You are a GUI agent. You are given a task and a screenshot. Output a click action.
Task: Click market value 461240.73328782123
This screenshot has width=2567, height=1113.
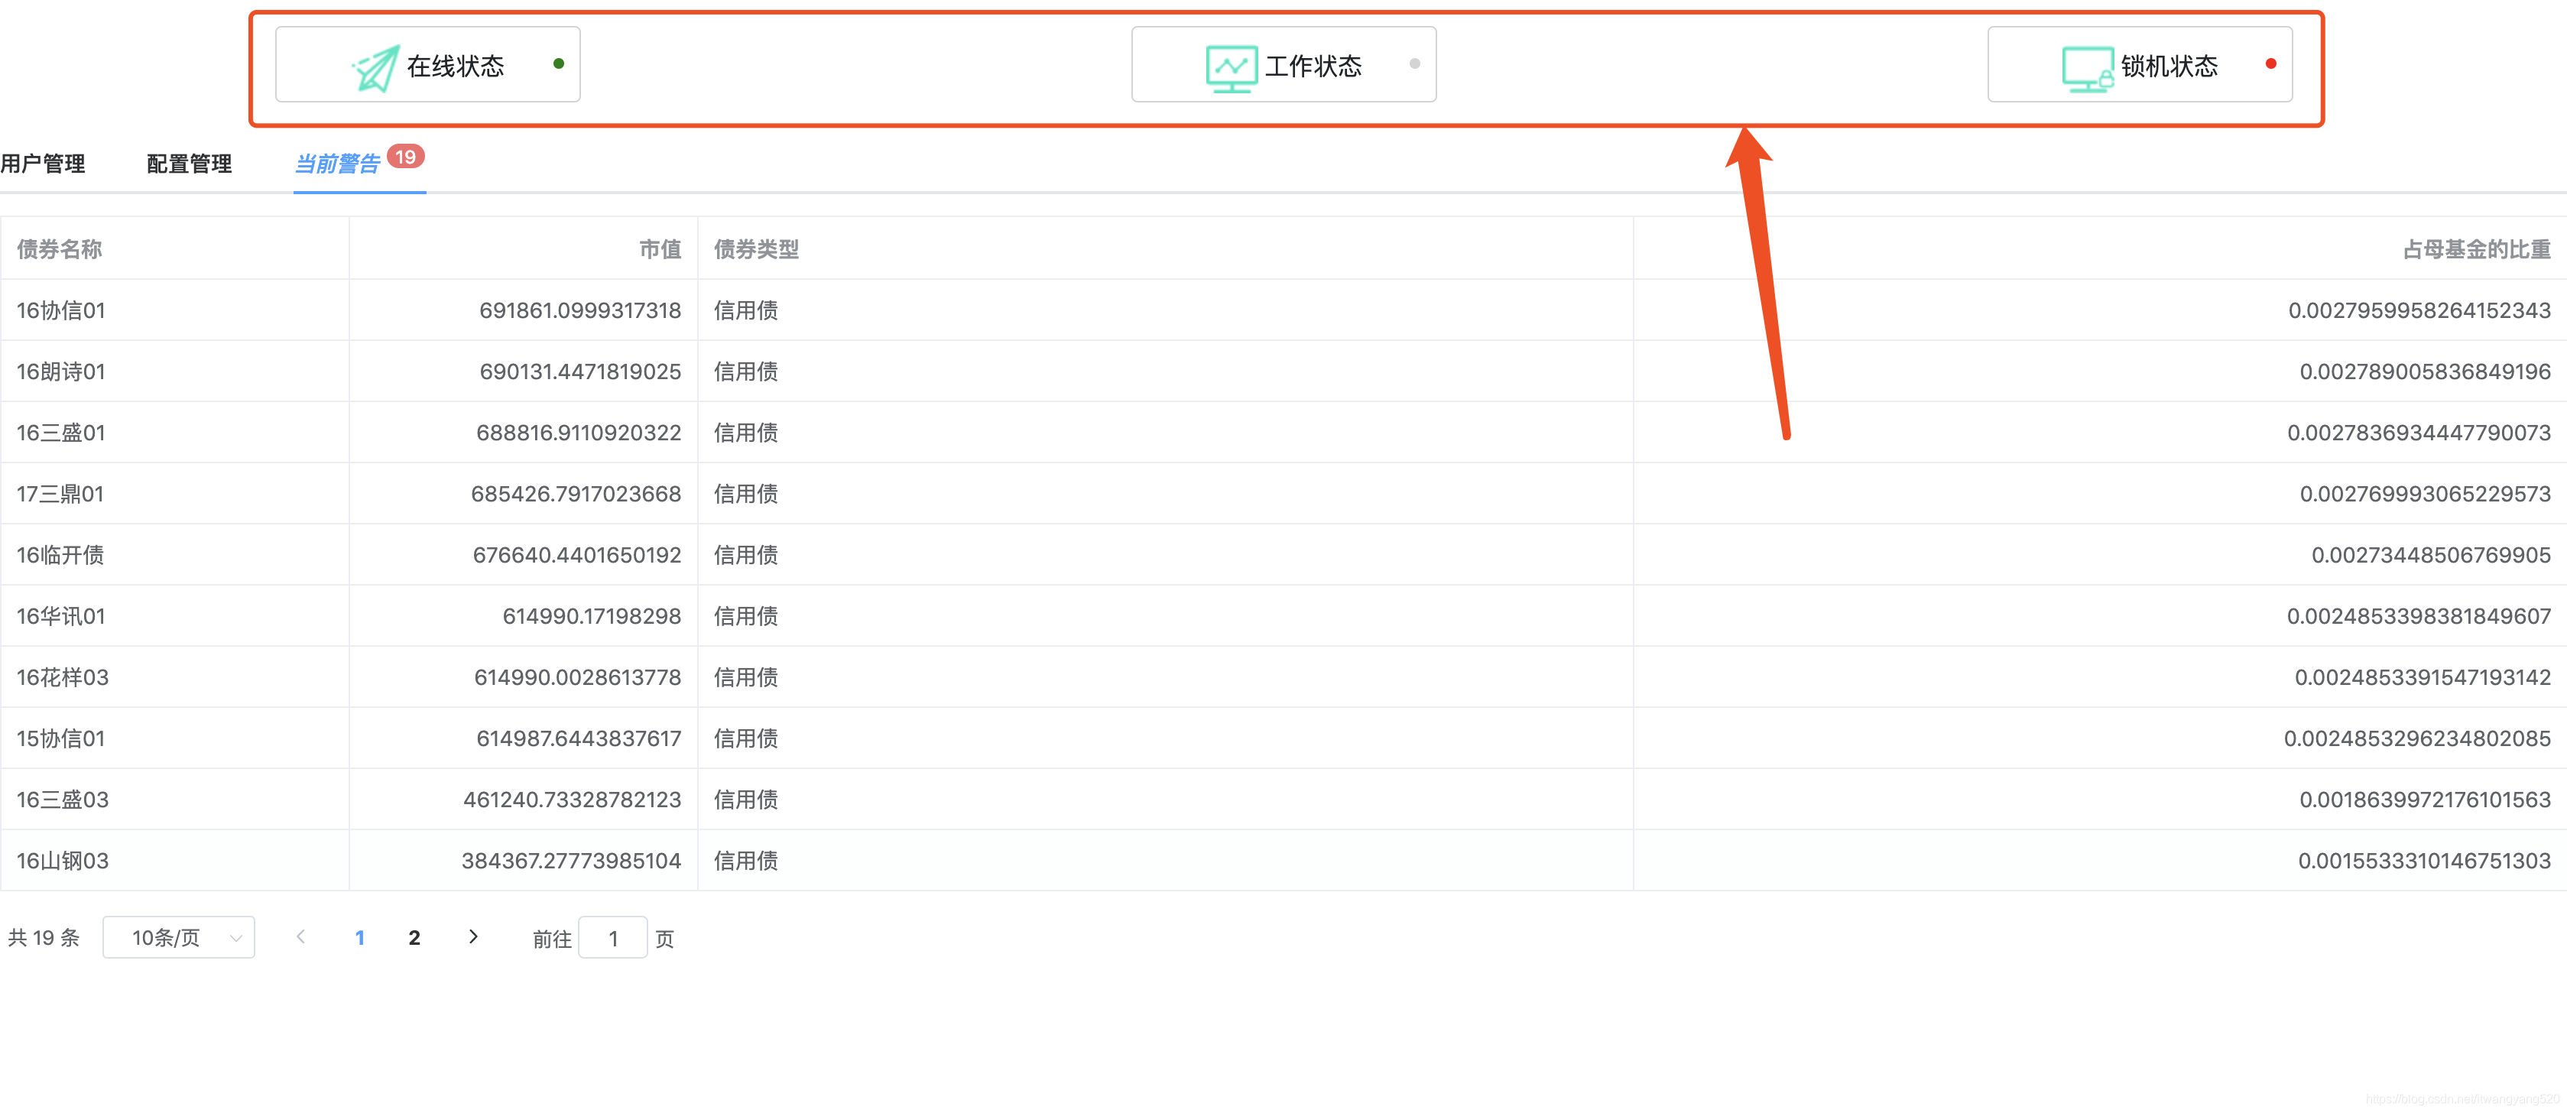click(x=572, y=799)
